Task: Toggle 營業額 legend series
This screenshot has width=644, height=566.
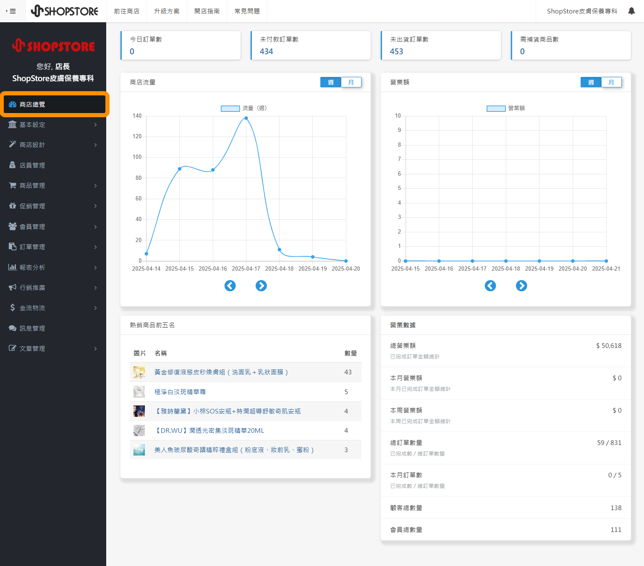Action: (506, 108)
